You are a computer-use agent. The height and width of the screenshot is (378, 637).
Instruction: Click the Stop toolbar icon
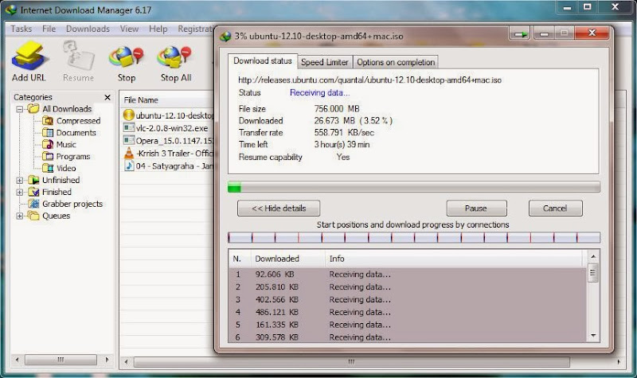click(127, 57)
